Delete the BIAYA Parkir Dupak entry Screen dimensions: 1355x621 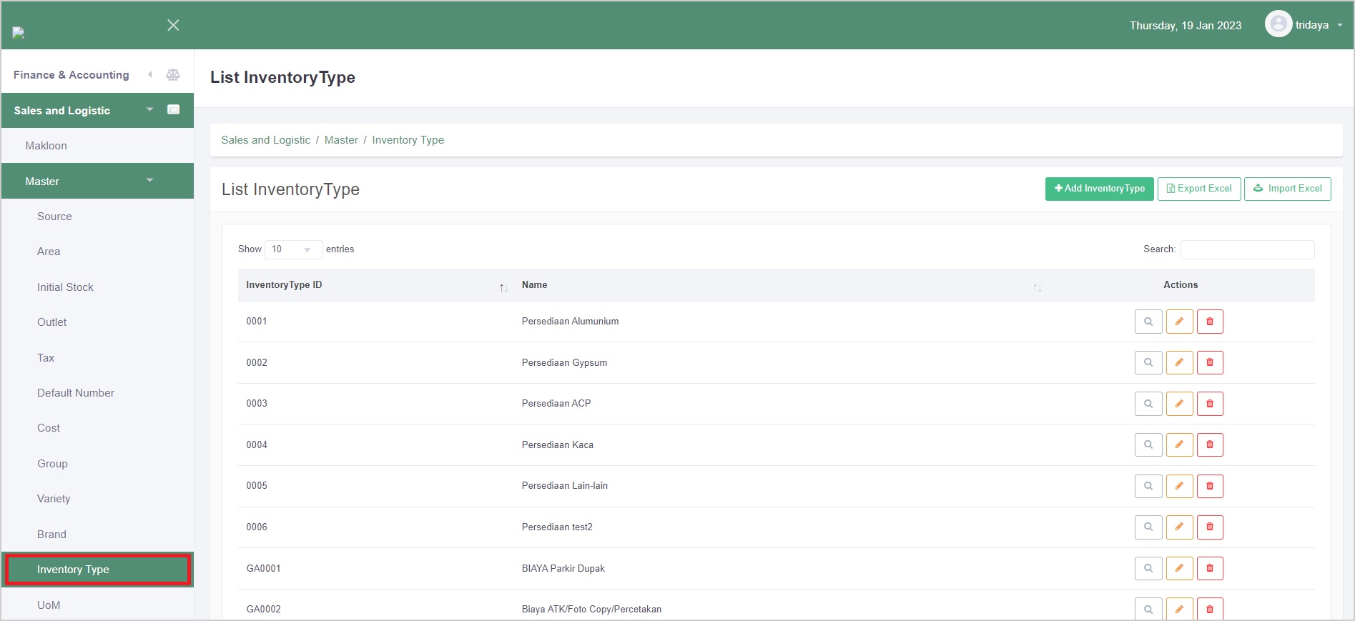(1210, 569)
